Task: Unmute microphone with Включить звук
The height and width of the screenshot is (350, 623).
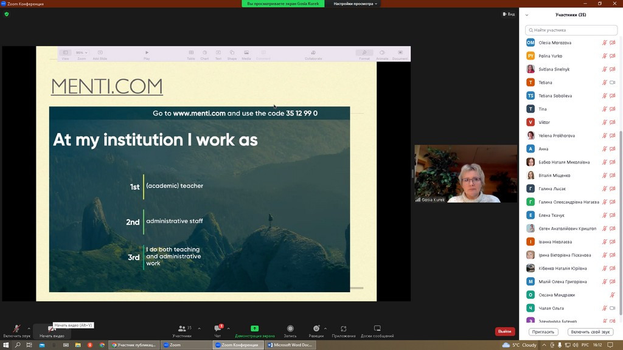Action: [16, 329]
